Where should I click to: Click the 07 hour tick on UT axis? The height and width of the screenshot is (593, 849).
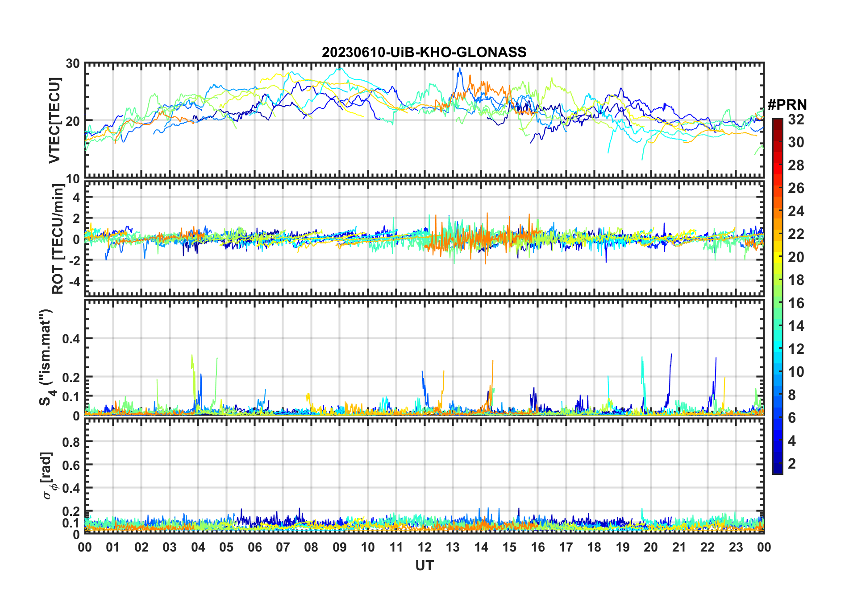(283, 548)
